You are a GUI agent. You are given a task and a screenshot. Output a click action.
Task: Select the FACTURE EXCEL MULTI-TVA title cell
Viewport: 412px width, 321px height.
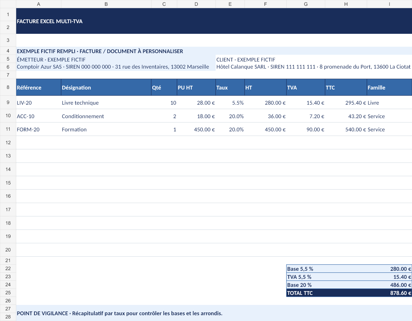coord(214,21)
